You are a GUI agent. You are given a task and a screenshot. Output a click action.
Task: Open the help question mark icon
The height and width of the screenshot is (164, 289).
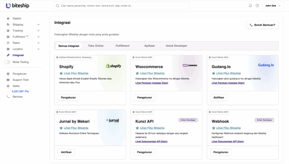[257, 6]
